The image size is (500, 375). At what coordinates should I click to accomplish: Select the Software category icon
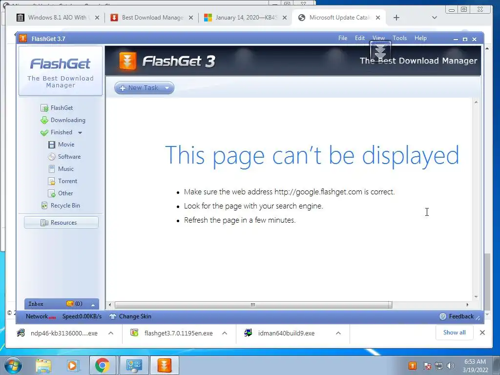coord(52,157)
